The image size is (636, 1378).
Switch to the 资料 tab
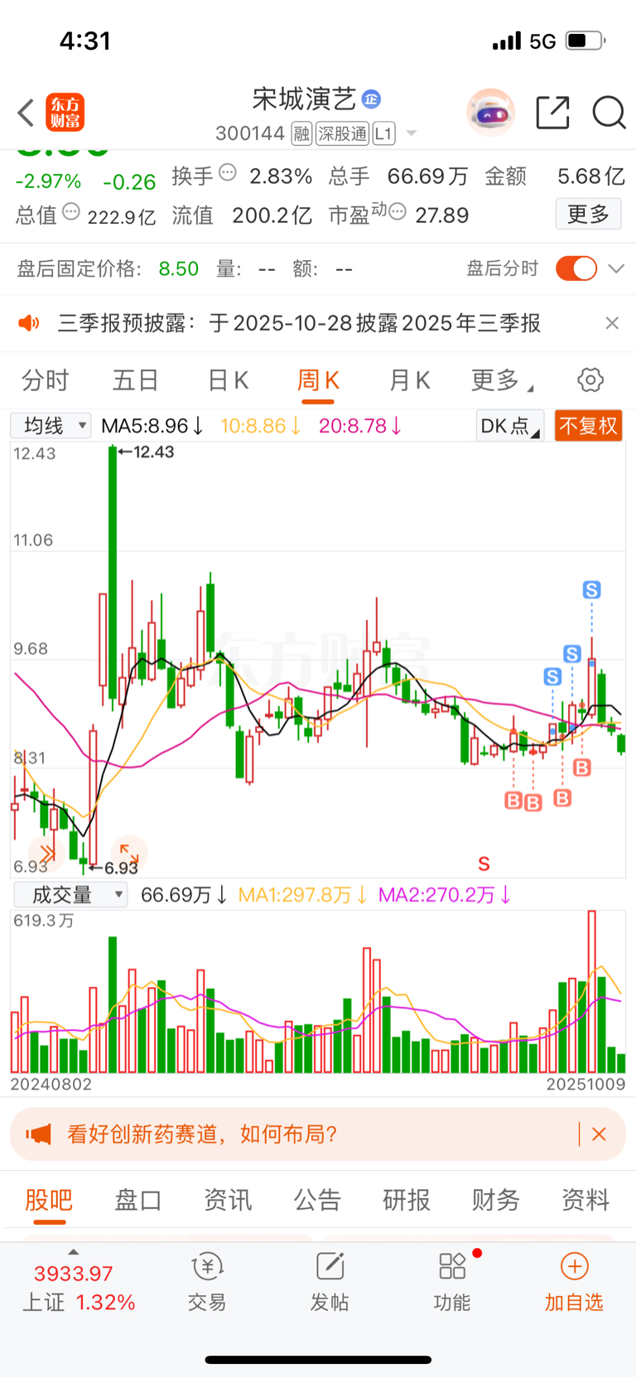(x=585, y=1200)
